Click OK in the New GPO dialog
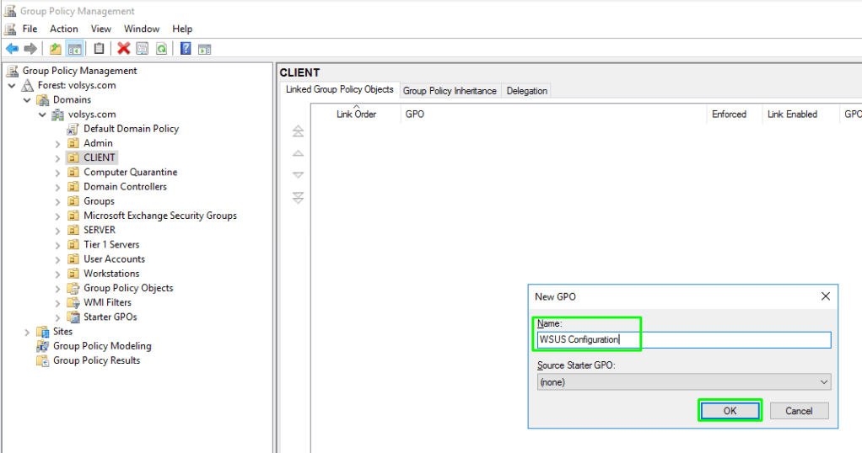862x453 pixels. 730,411
